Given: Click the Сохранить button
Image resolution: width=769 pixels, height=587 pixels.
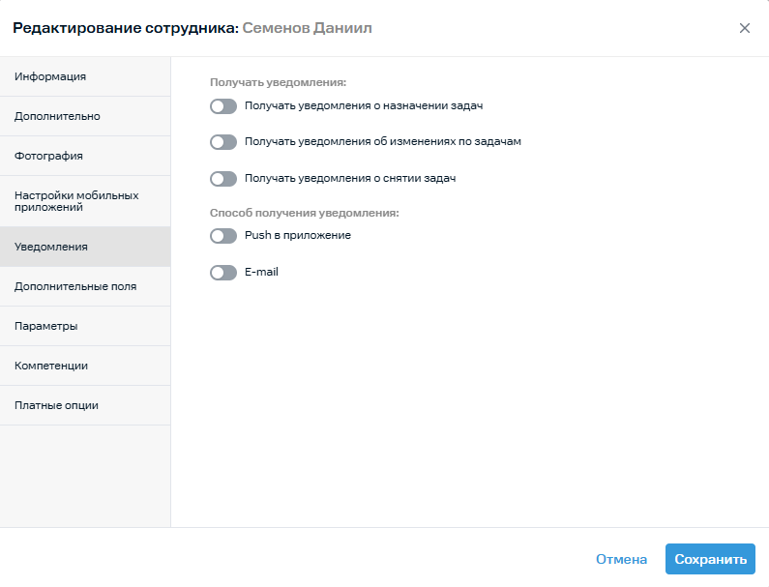Looking at the screenshot, I should pyautogui.click(x=710, y=559).
